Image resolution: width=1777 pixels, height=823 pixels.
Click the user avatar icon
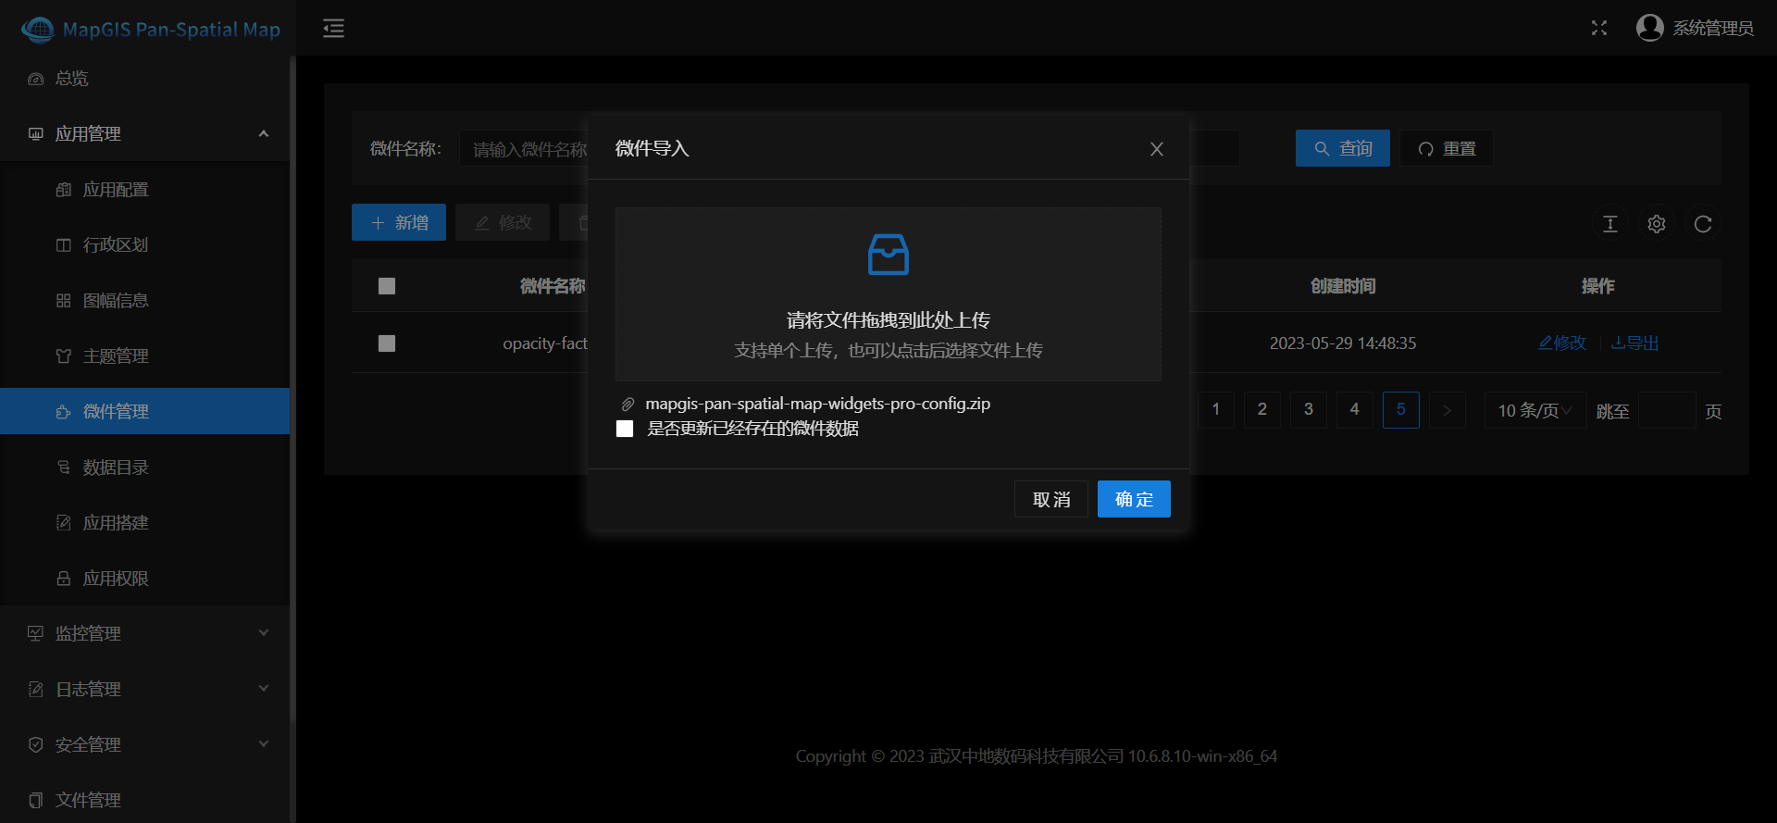pos(1649,28)
